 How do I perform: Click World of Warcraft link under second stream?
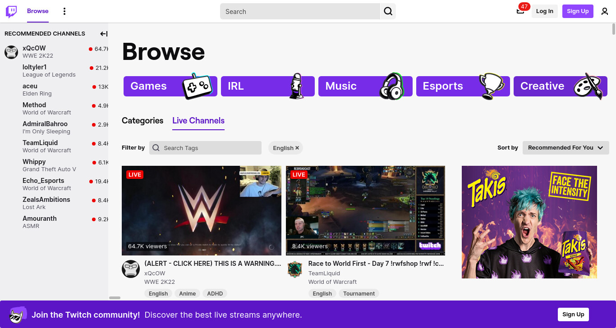coord(332,282)
